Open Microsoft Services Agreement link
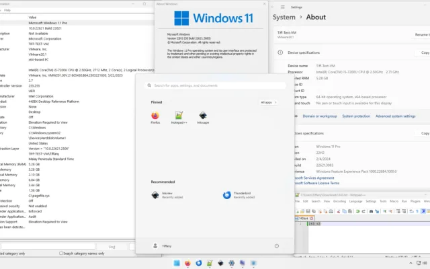Screen dimensions: 430x269 click(x=314, y=178)
